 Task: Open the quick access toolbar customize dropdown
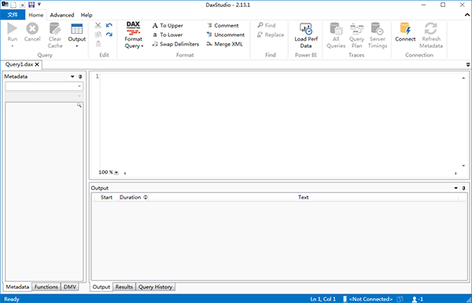39,4
